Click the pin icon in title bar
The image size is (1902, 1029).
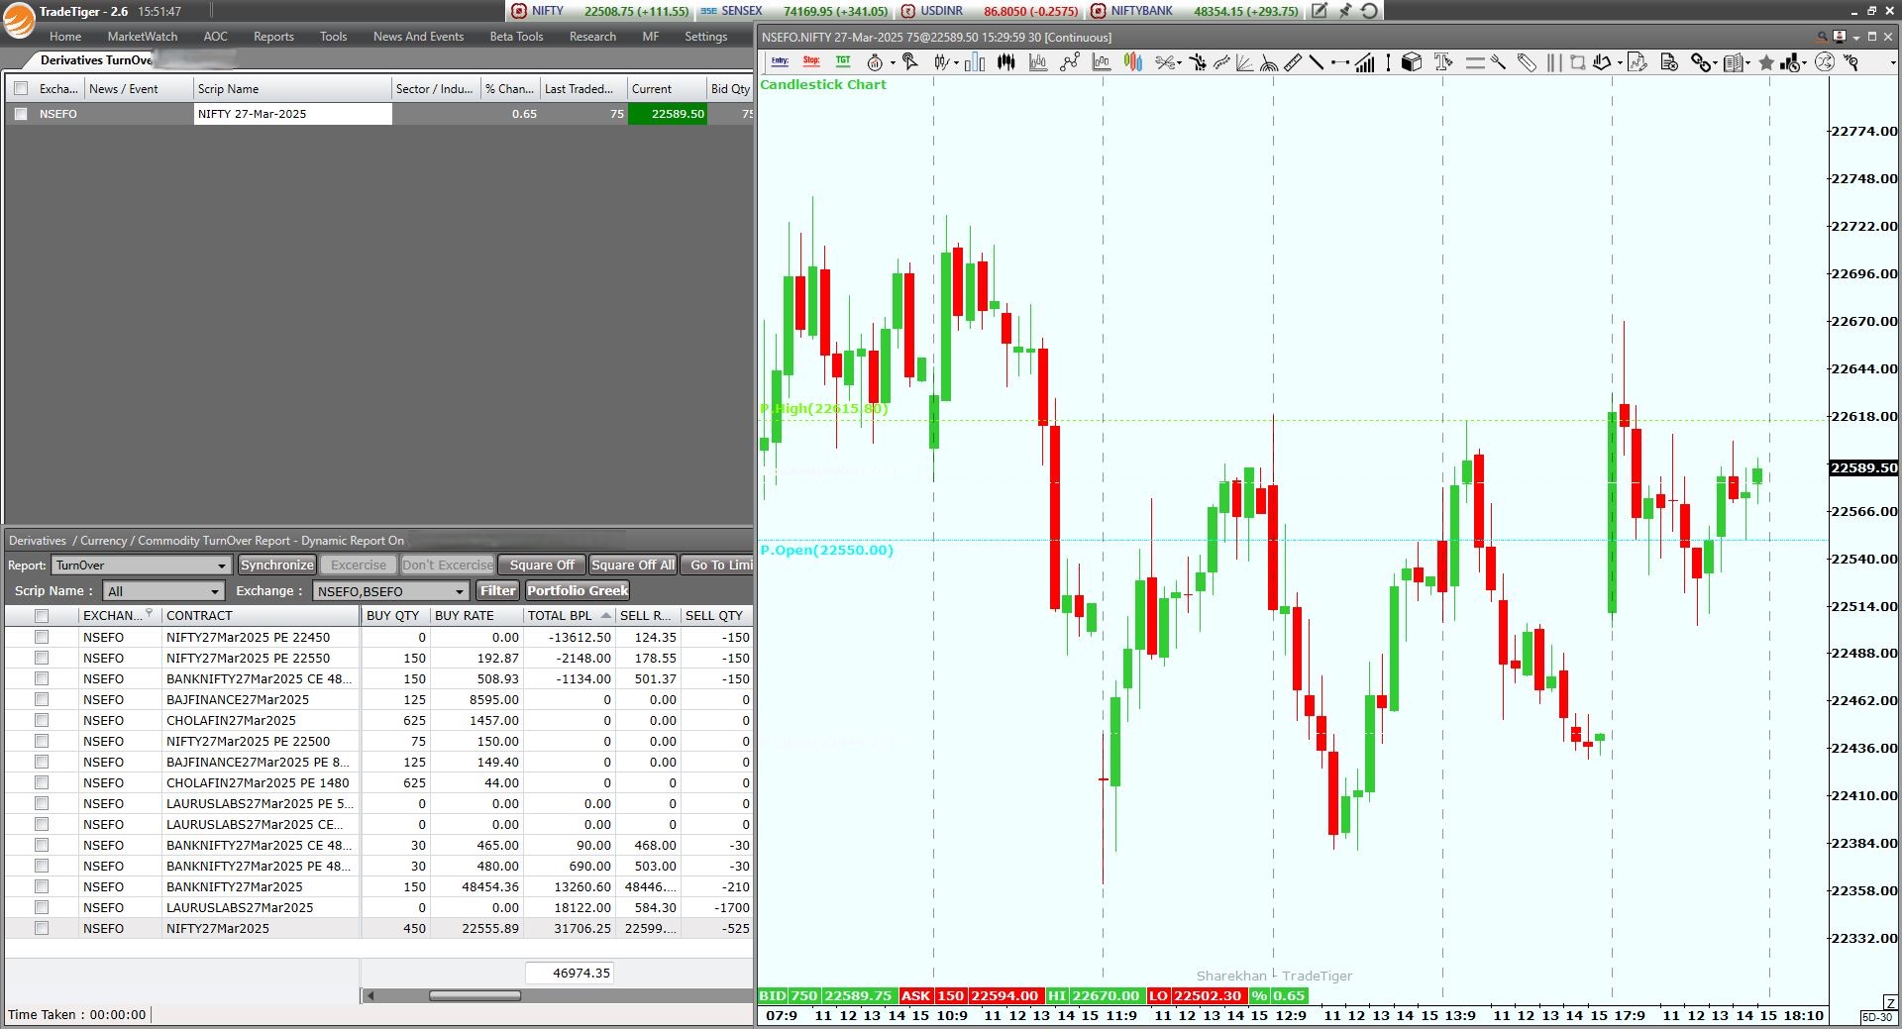pos(1344,11)
